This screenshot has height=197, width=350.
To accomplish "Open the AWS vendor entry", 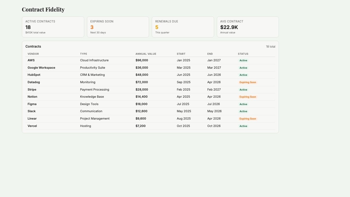I will click(31, 60).
